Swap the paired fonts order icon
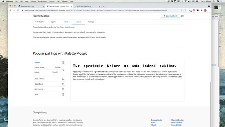The image size is (225, 127). [x=63, y=70]
